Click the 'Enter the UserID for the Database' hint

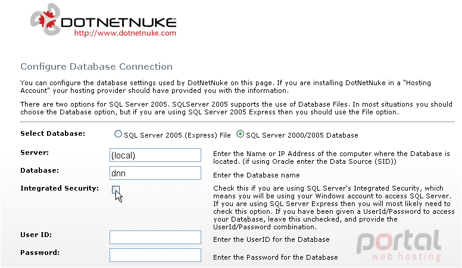click(x=271, y=239)
